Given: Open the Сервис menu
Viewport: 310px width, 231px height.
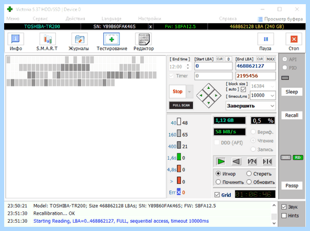Looking at the screenshot, I should [x=40, y=19].
